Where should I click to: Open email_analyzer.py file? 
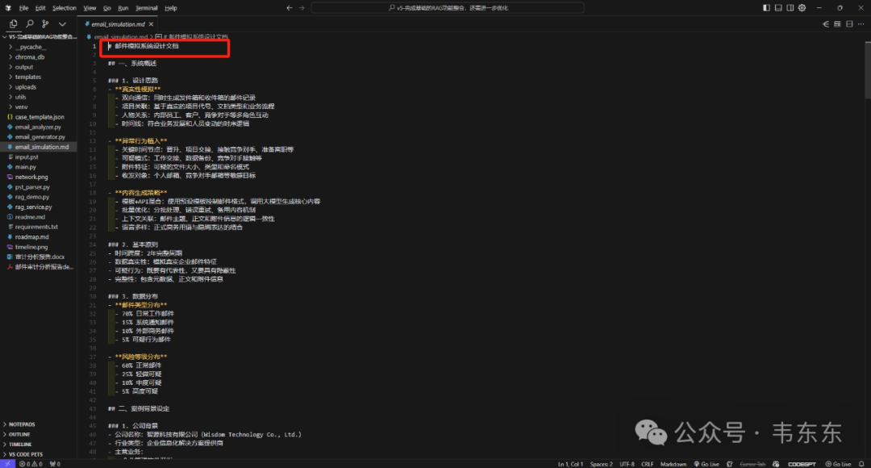39,127
